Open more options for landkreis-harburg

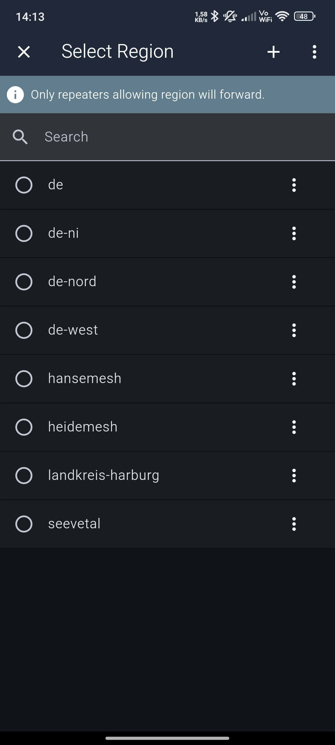click(294, 476)
